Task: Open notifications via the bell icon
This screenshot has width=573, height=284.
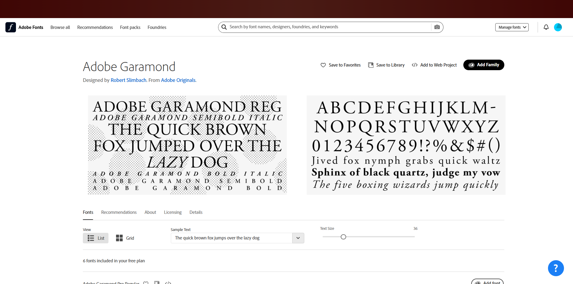Action: point(546,27)
